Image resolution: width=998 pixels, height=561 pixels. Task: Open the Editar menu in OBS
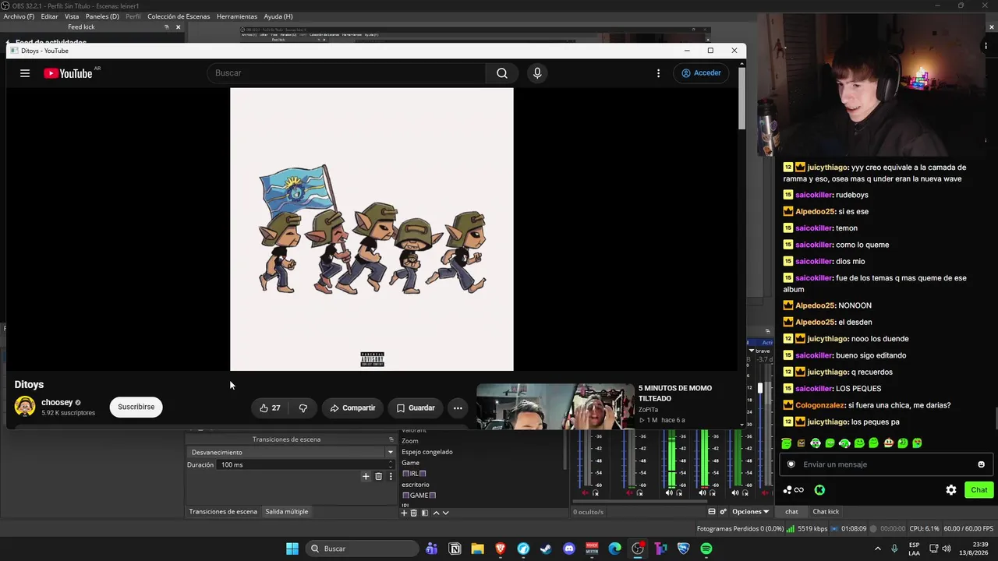point(49,16)
